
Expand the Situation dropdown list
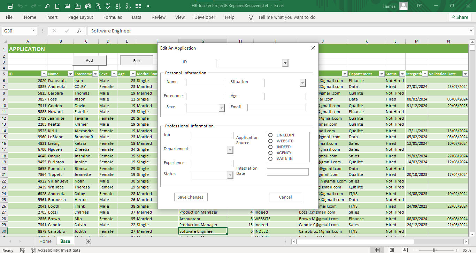coord(302,83)
